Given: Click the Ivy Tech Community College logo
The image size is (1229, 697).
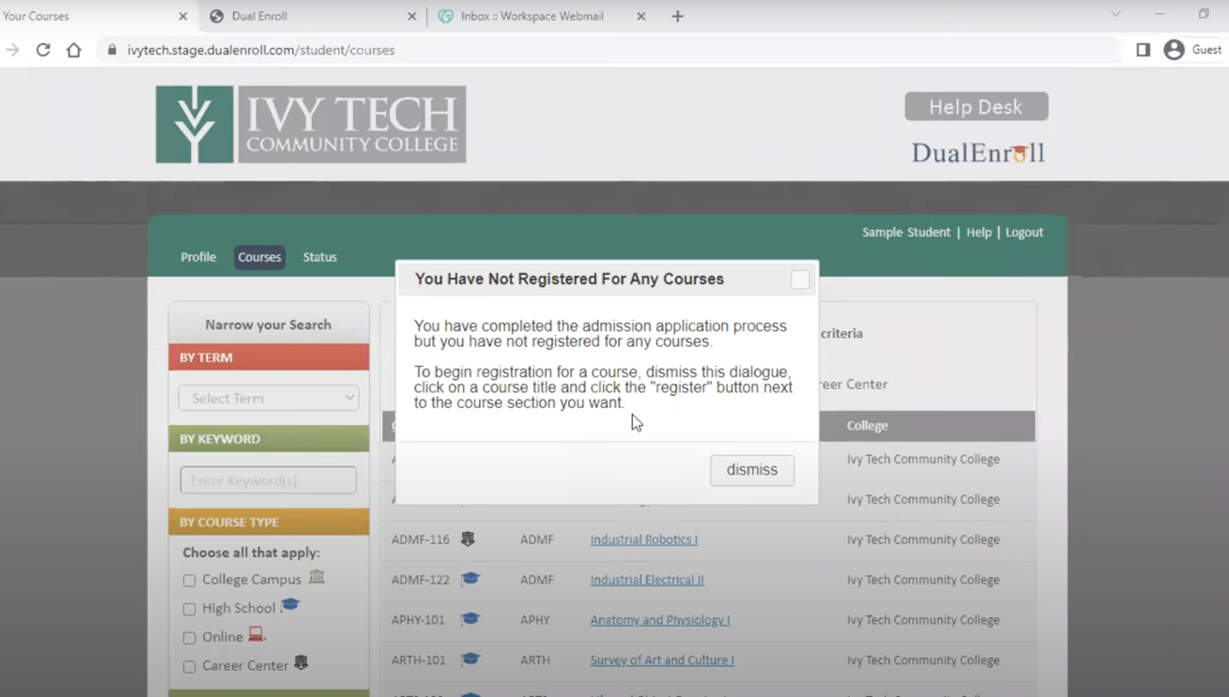Looking at the screenshot, I should click(310, 125).
